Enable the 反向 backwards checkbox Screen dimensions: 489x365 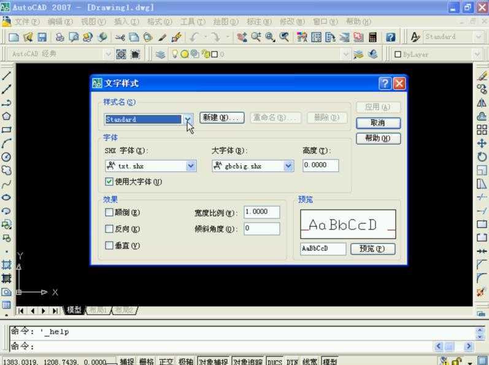[x=109, y=229]
